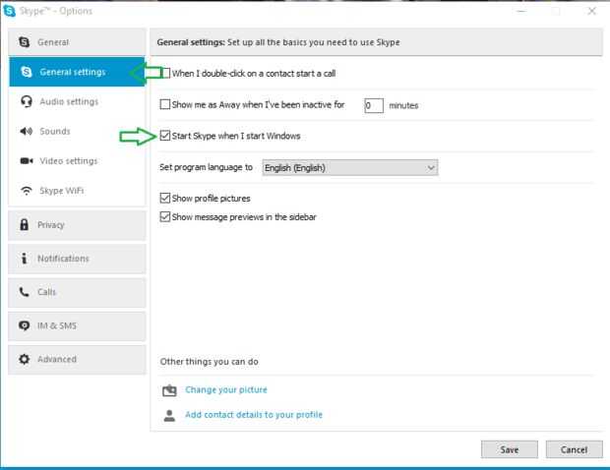
Task: Expand the Notifications section
Action: click(77, 259)
